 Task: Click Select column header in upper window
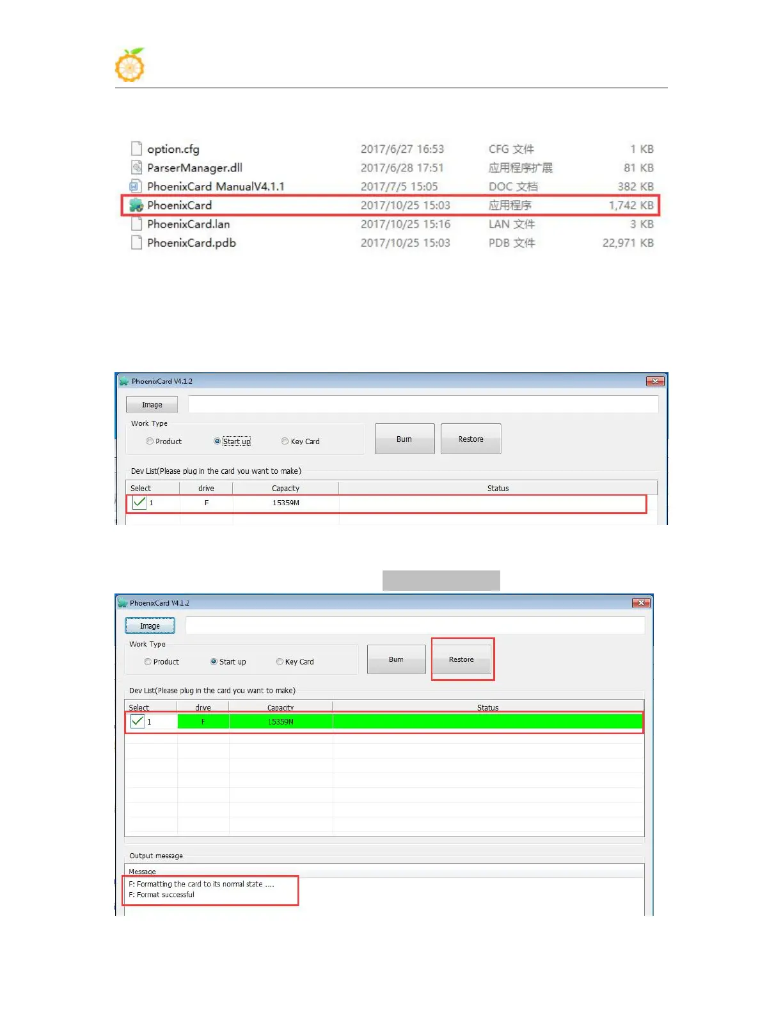coord(153,488)
